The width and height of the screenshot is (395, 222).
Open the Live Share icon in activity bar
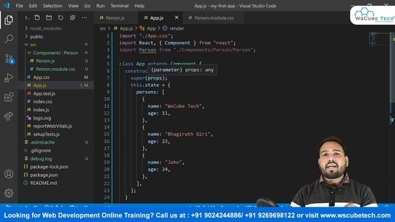pyautogui.click(x=9, y=116)
